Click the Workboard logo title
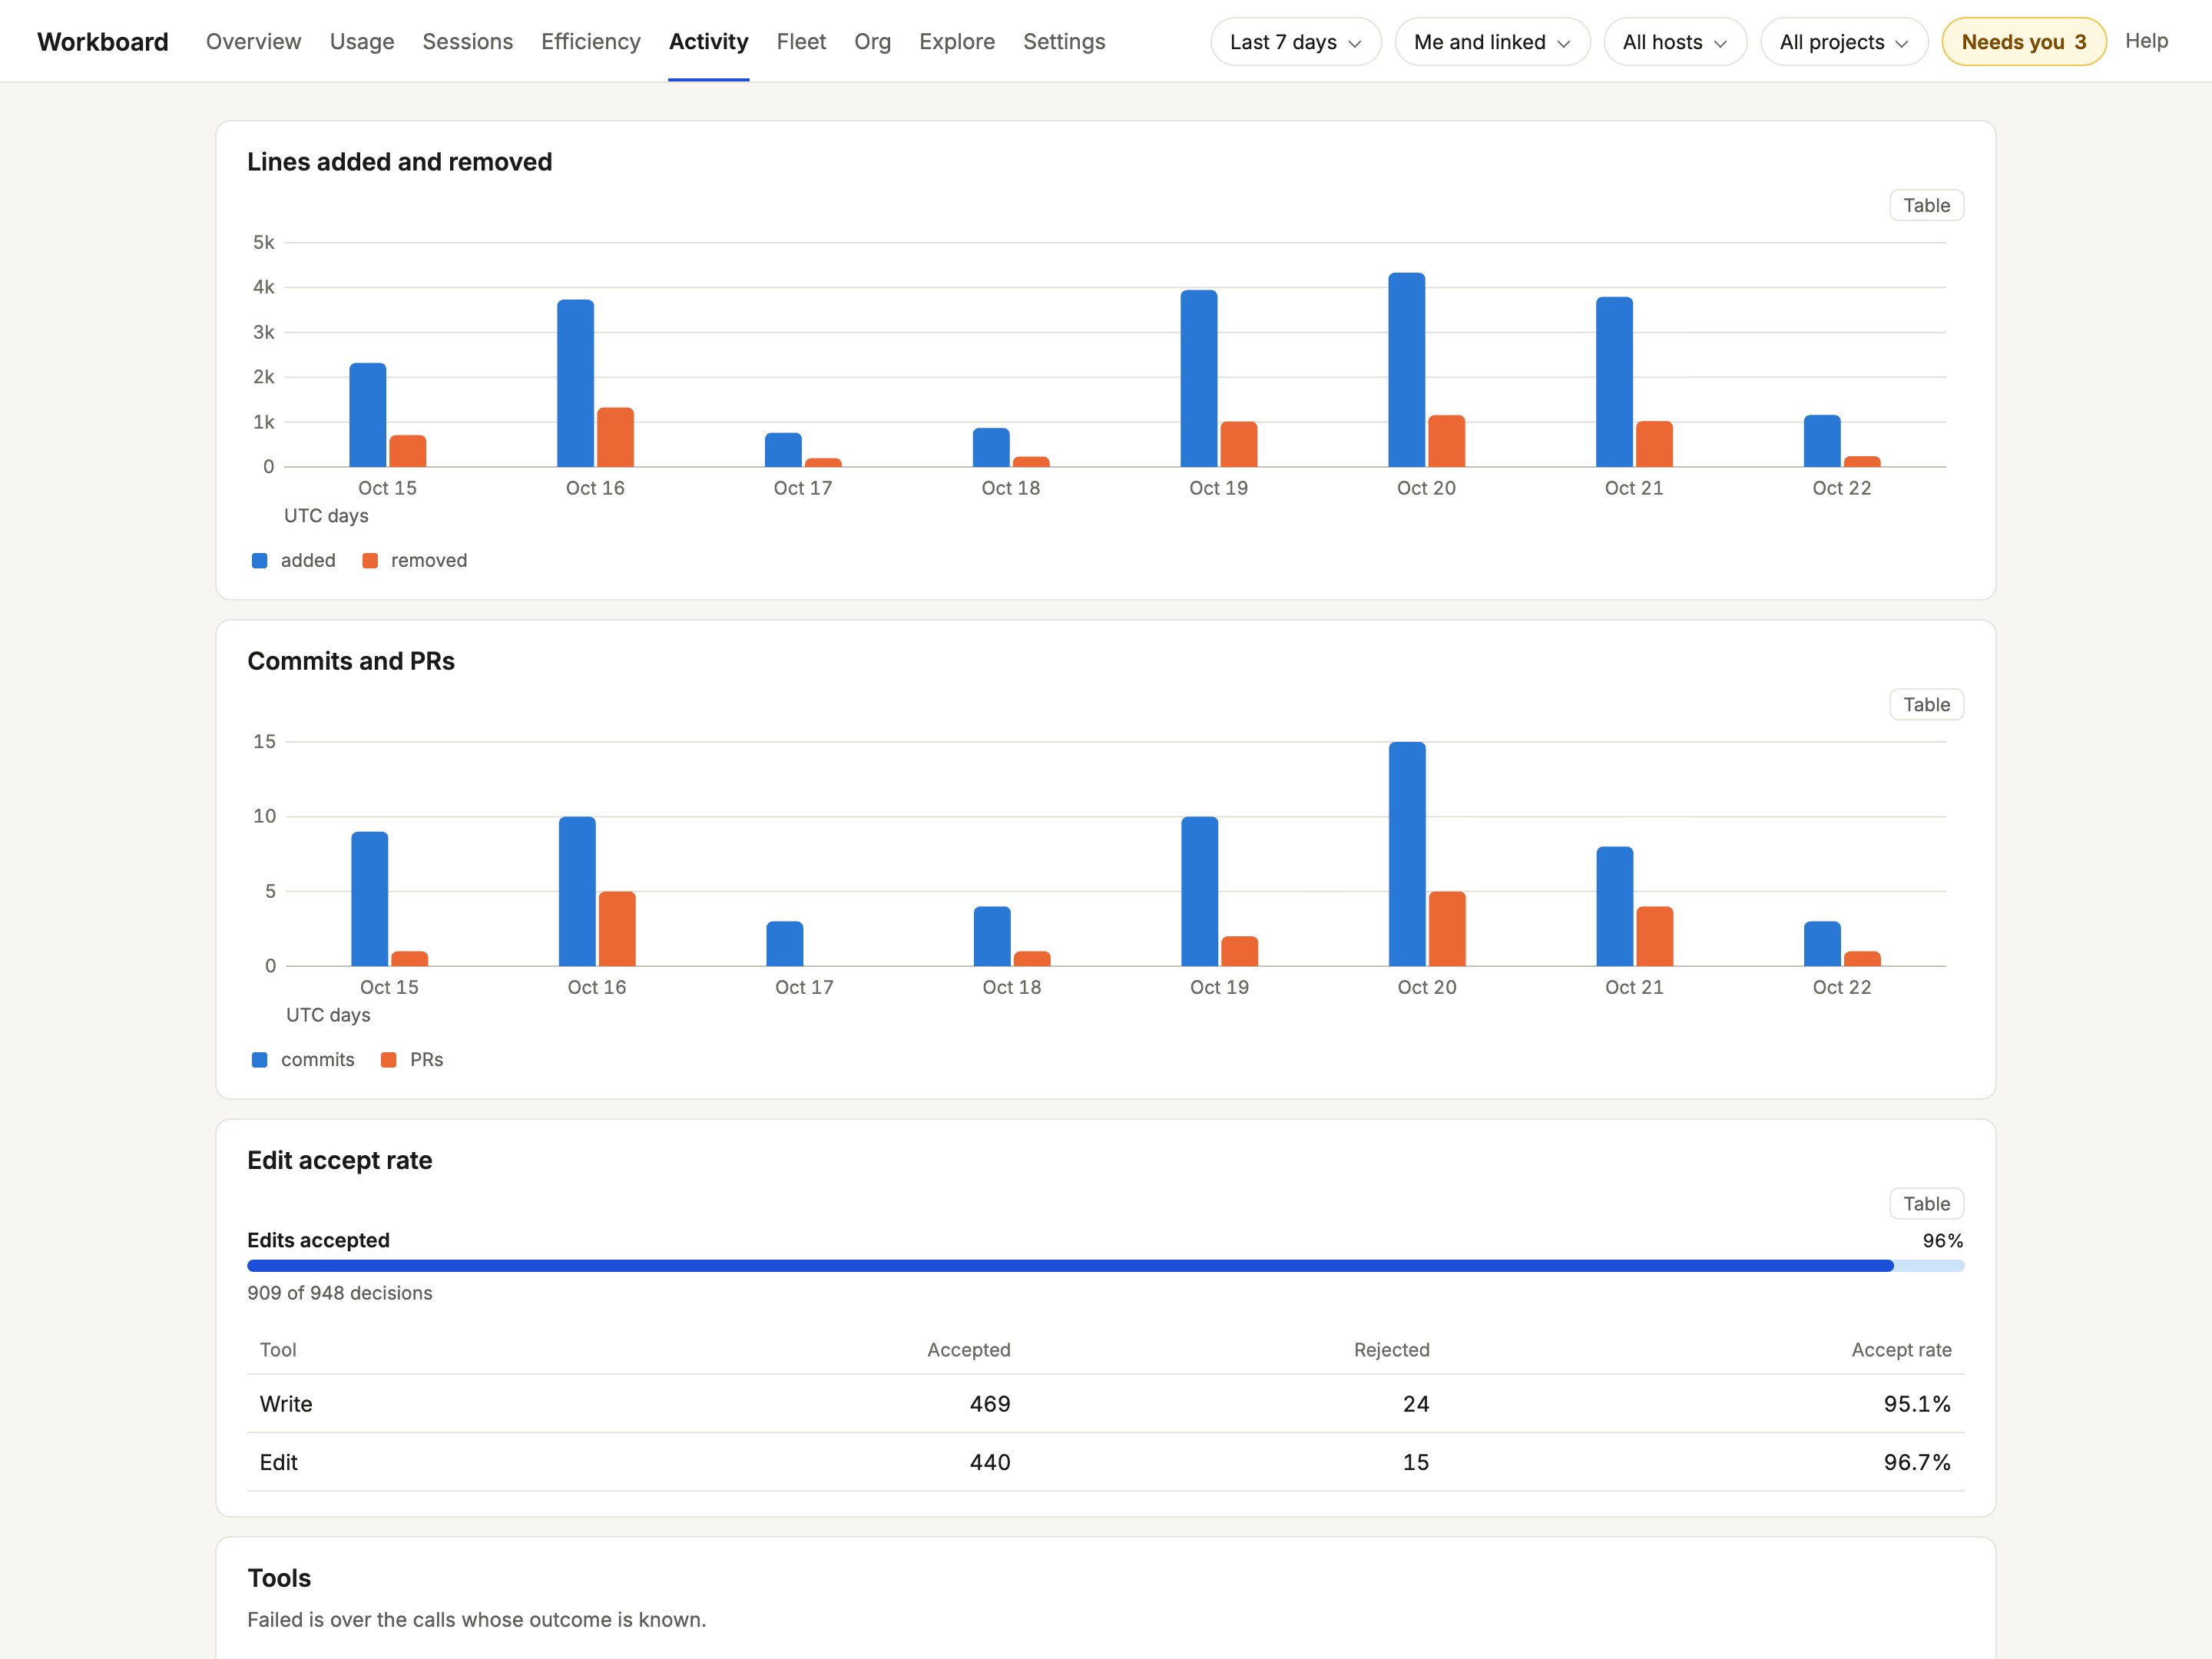 [103, 41]
